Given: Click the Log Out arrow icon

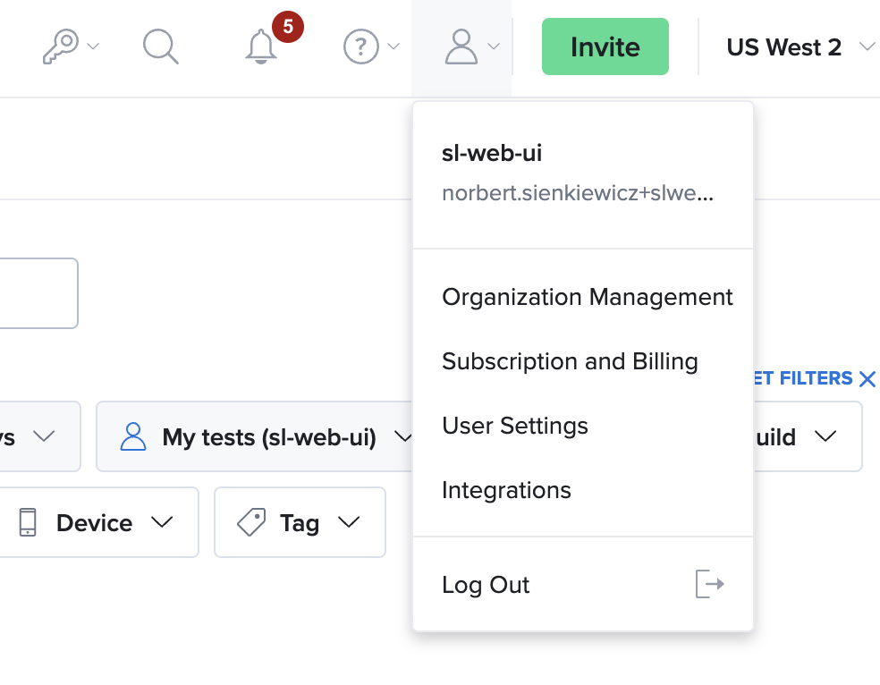Looking at the screenshot, I should pos(709,584).
